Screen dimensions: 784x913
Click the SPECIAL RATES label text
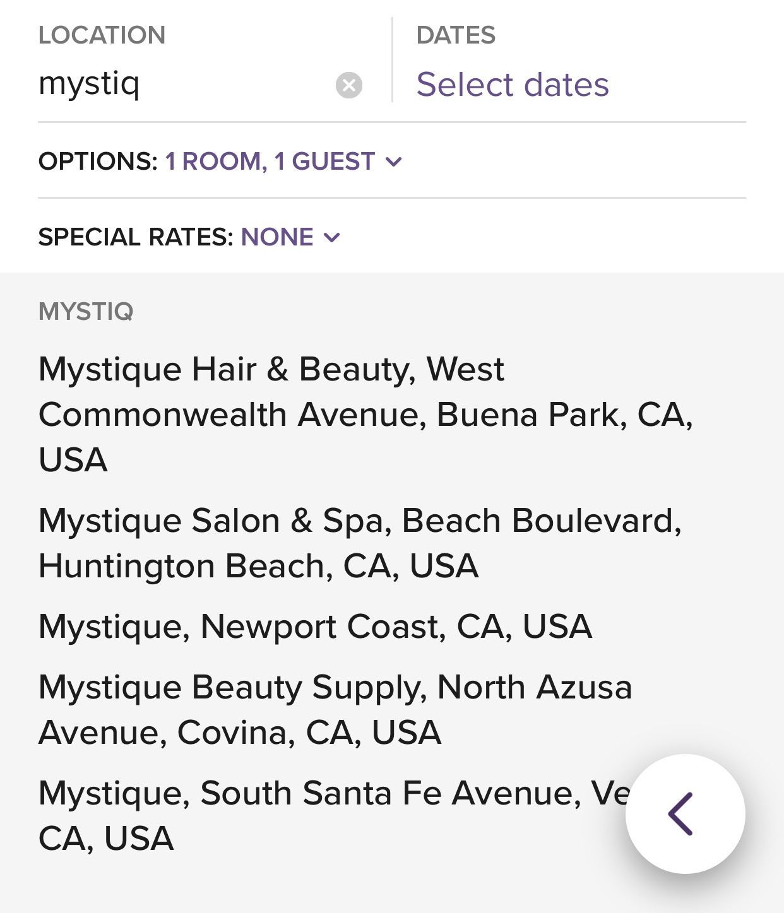[136, 237]
